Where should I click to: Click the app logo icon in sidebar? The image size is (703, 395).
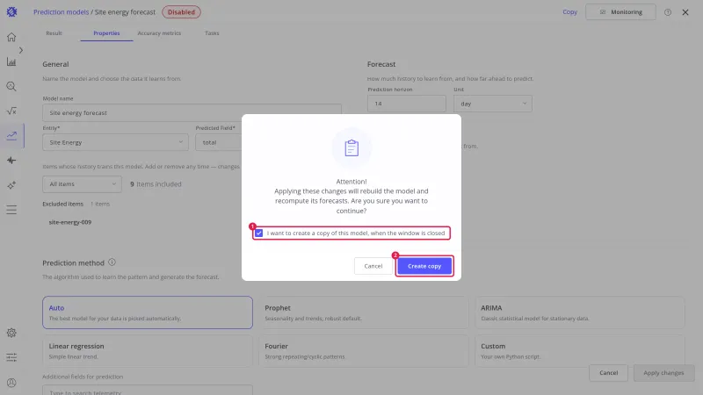click(x=11, y=12)
